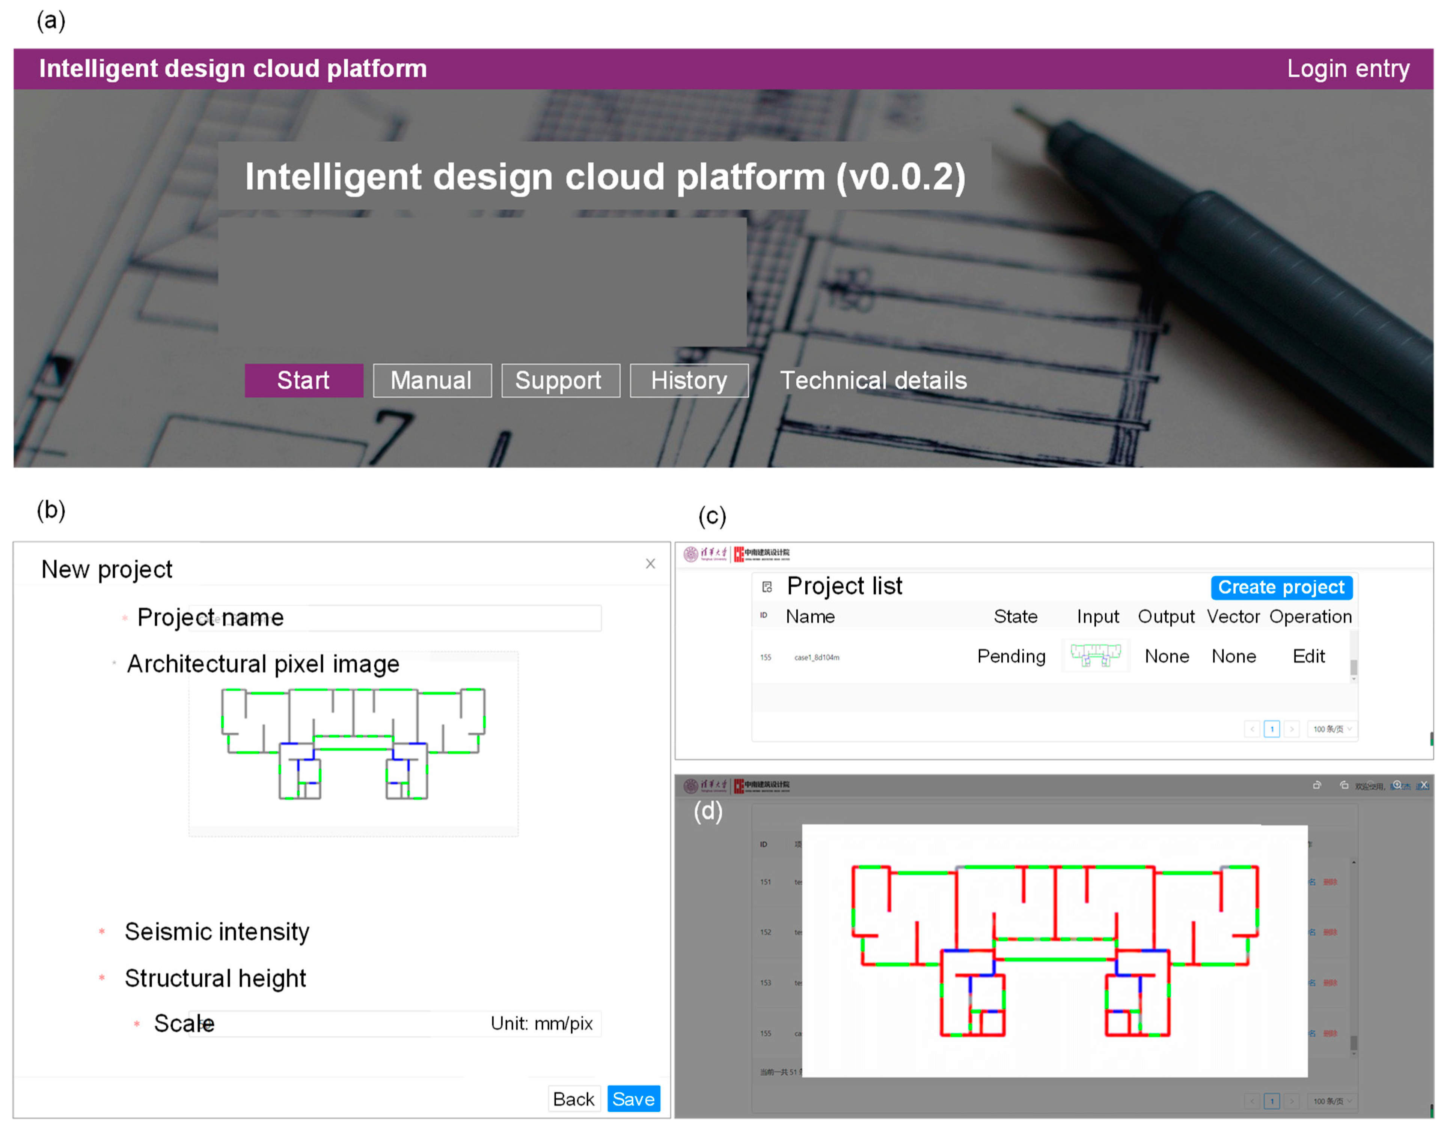Go to next page in project list
The height and width of the screenshot is (1130, 1447).
tap(1291, 729)
